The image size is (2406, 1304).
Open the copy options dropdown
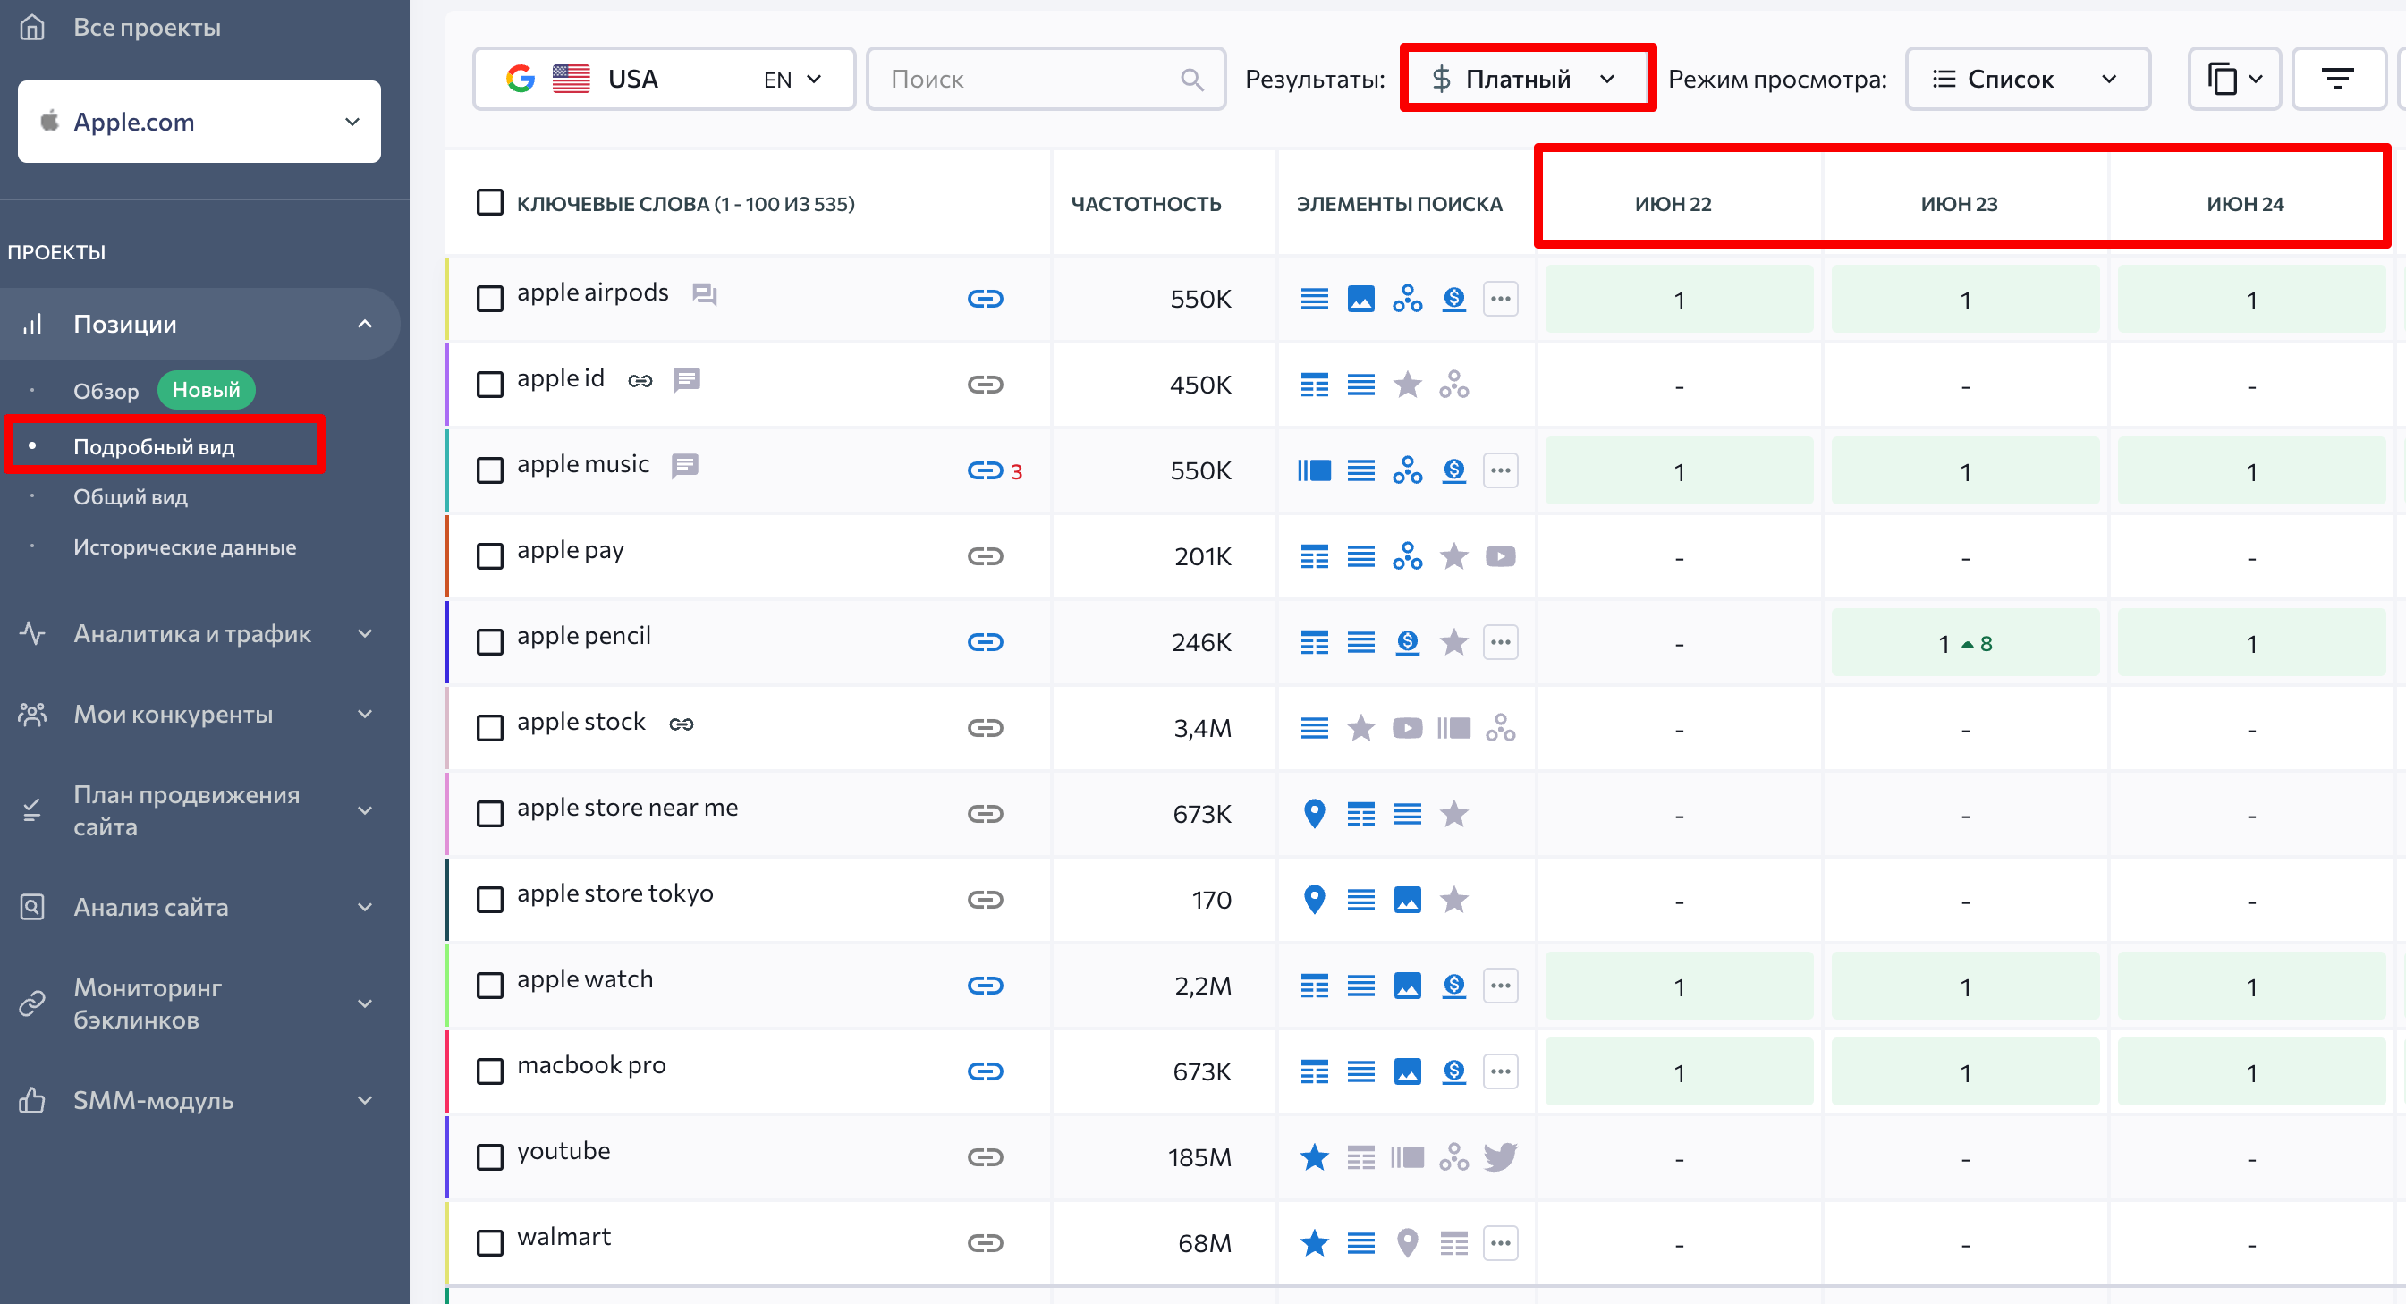[x=2234, y=80]
